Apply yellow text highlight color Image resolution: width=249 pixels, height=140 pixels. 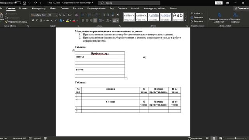coord(67,21)
